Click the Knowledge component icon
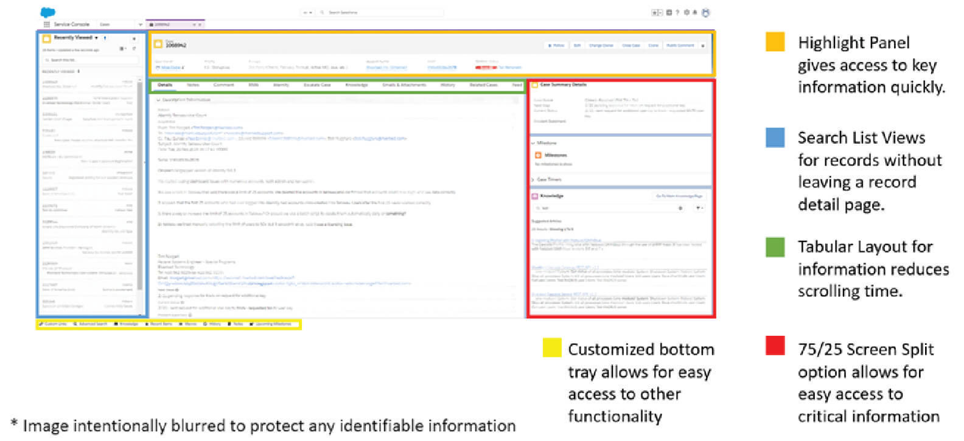 pos(535,196)
